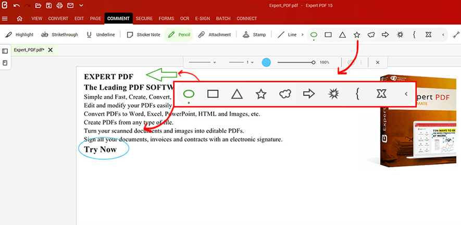461x225 pixels.
Task: Close the Expert_PDF.pdf* document tab
Action: pyautogui.click(x=51, y=50)
